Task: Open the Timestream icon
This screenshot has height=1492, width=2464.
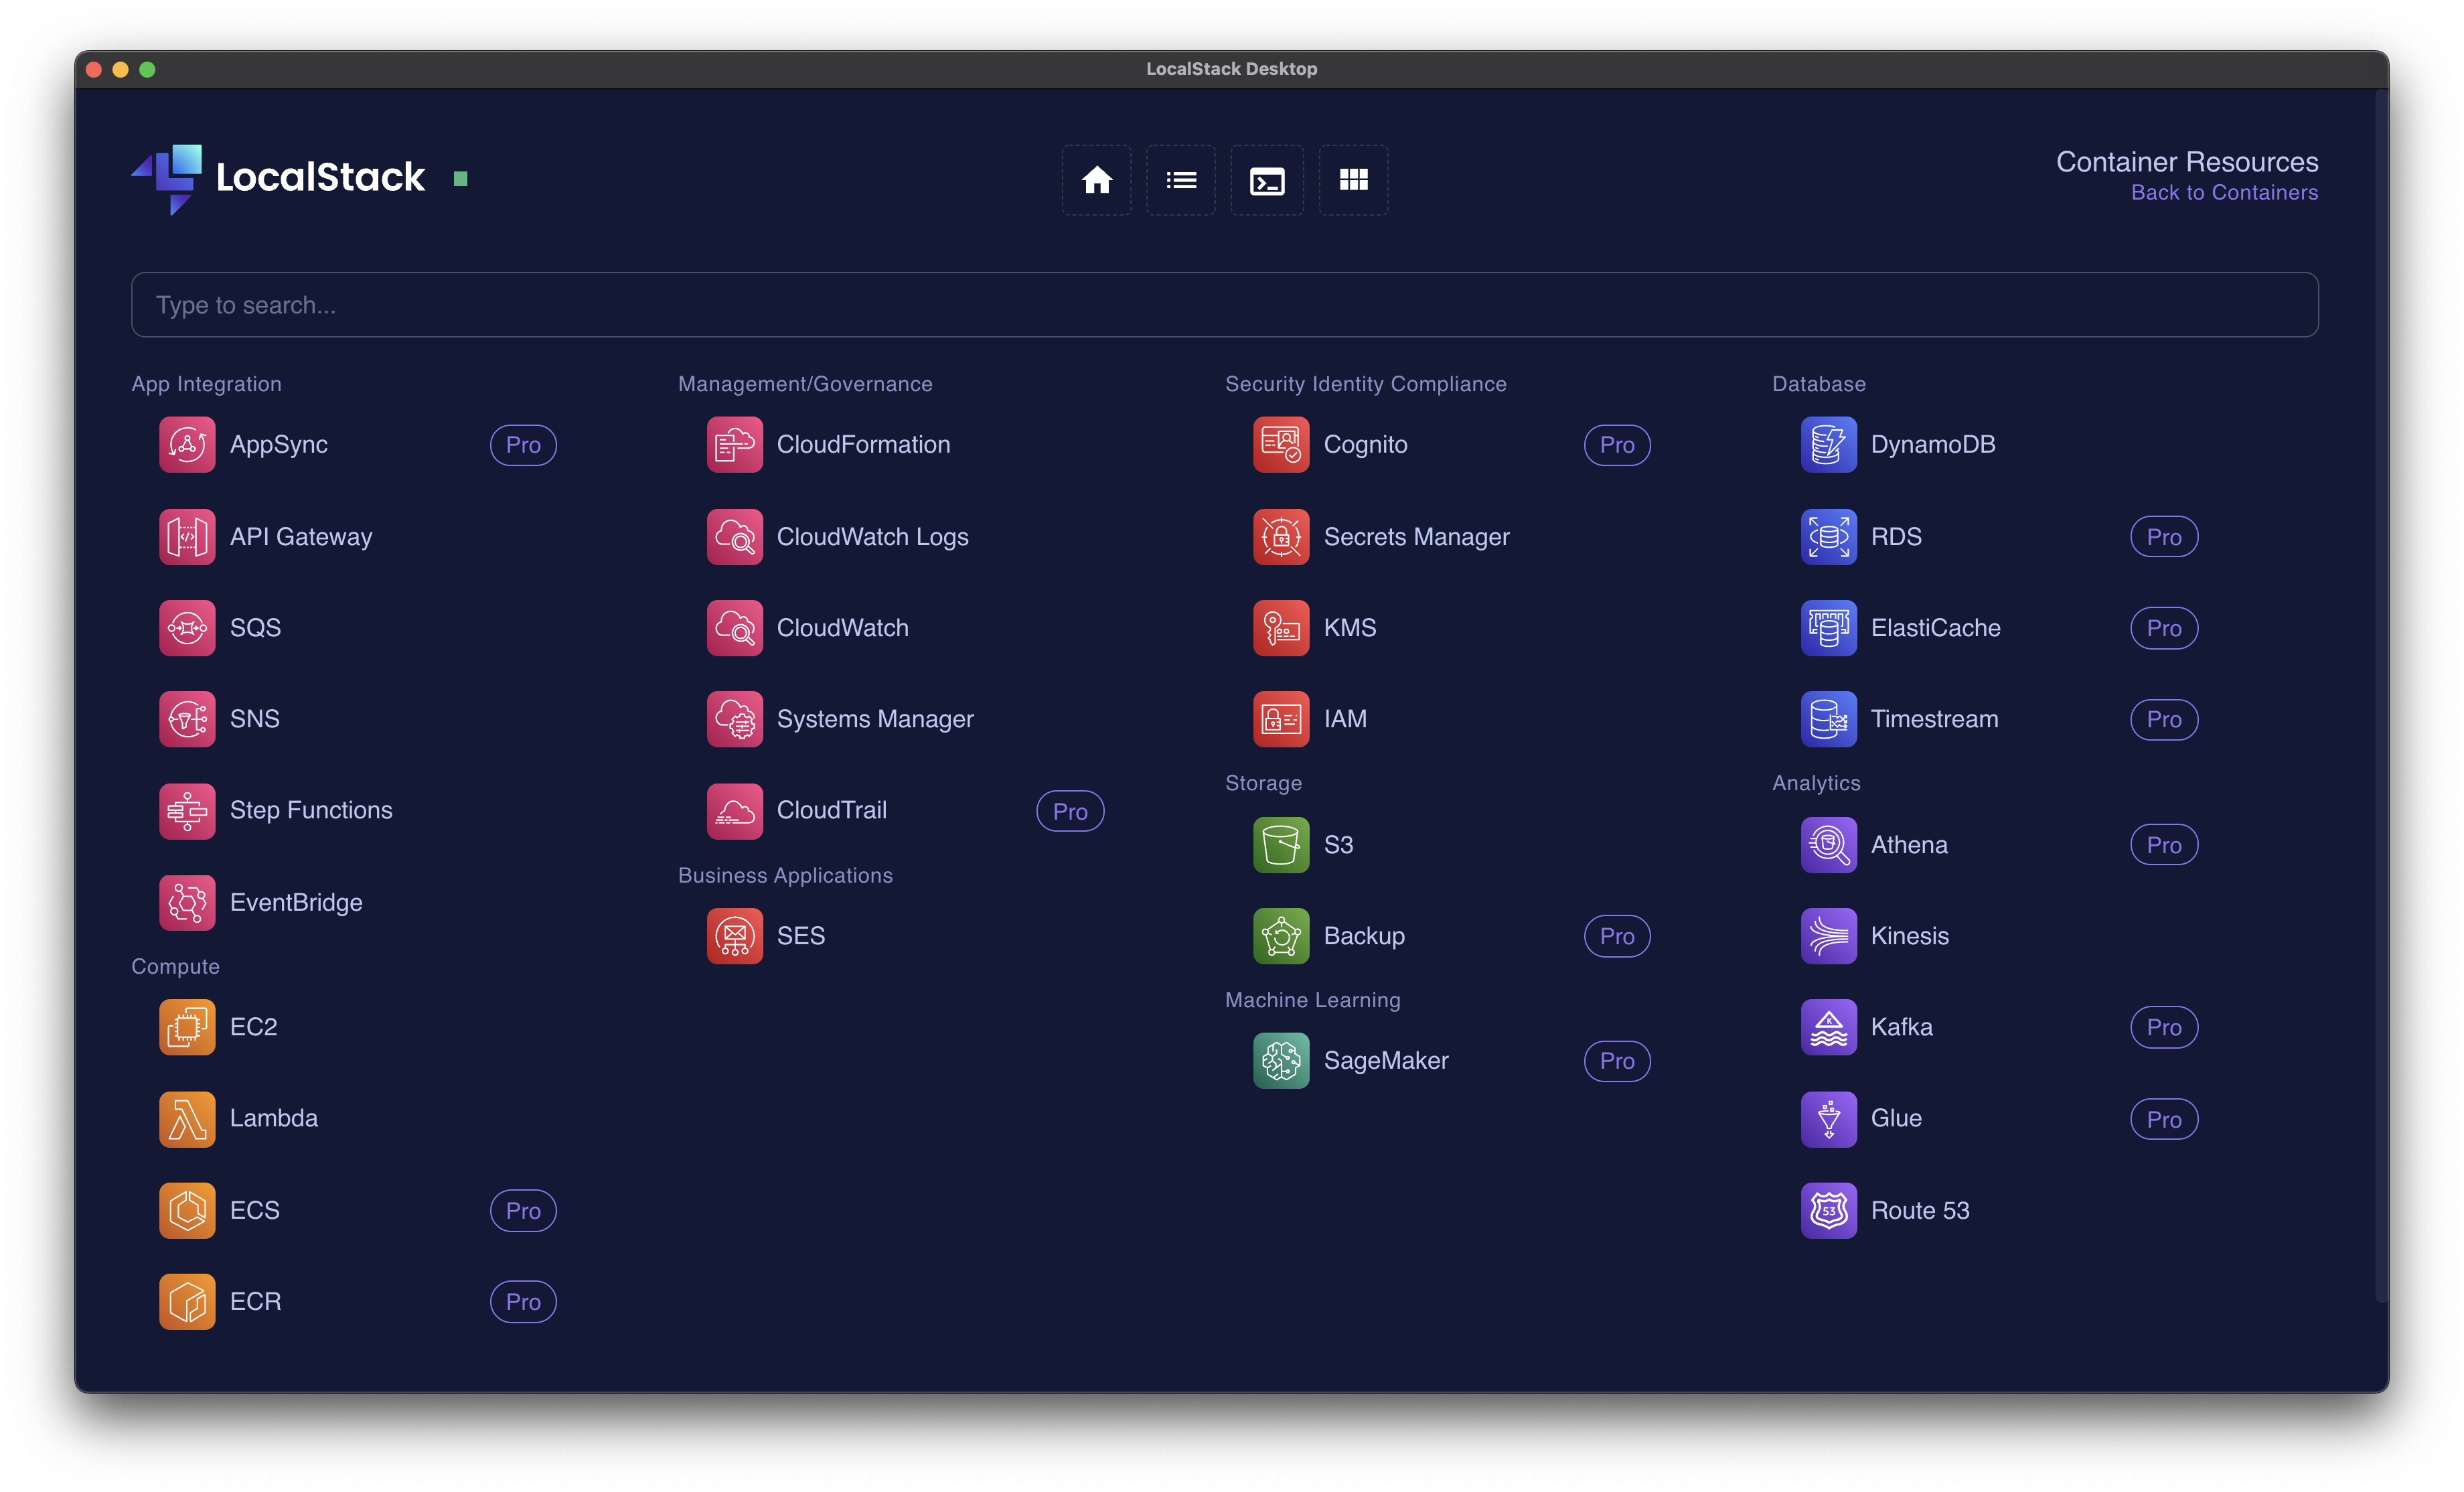Action: (x=1828, y=719)
